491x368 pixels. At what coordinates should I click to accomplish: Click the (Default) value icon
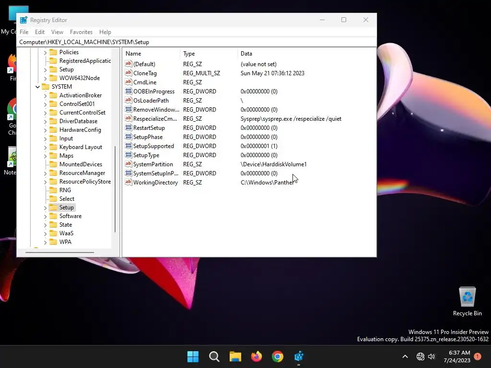[x=129, y=64]
